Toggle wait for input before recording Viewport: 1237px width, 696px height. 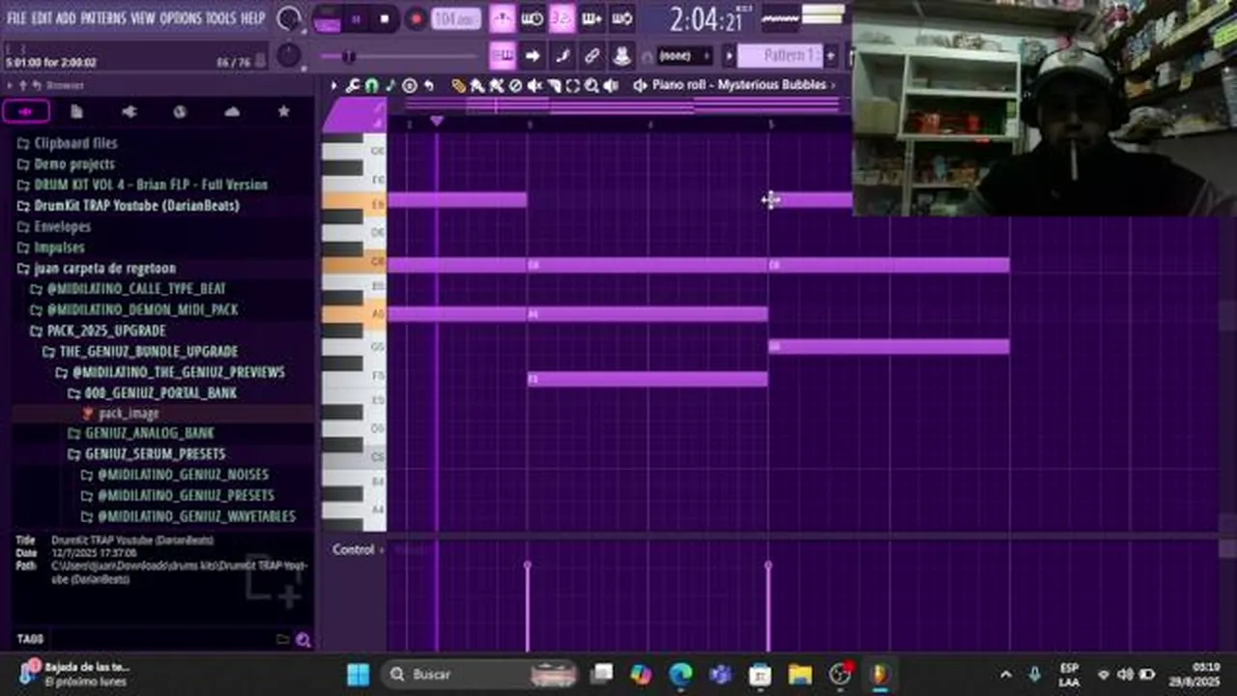click(532, 18)
